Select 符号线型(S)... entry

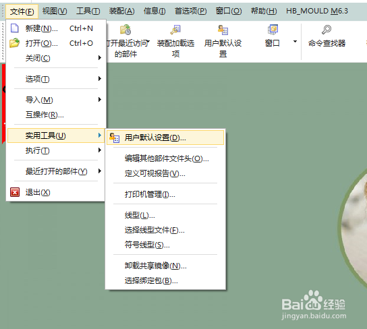click(165, 245)
